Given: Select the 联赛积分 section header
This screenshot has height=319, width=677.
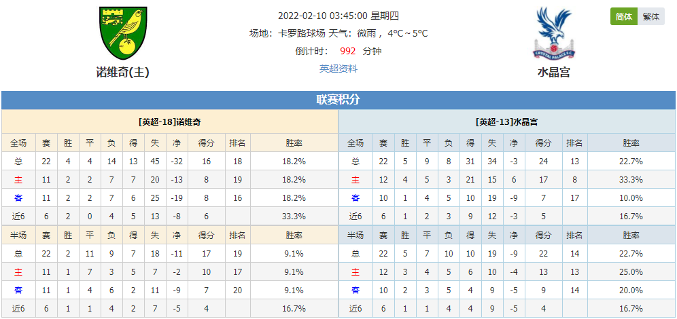Looking at the screenshot, I should [x=338, y=100].
